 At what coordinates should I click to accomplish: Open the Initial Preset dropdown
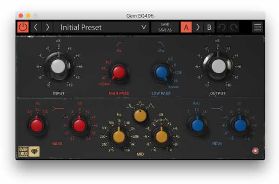[101, 27]
